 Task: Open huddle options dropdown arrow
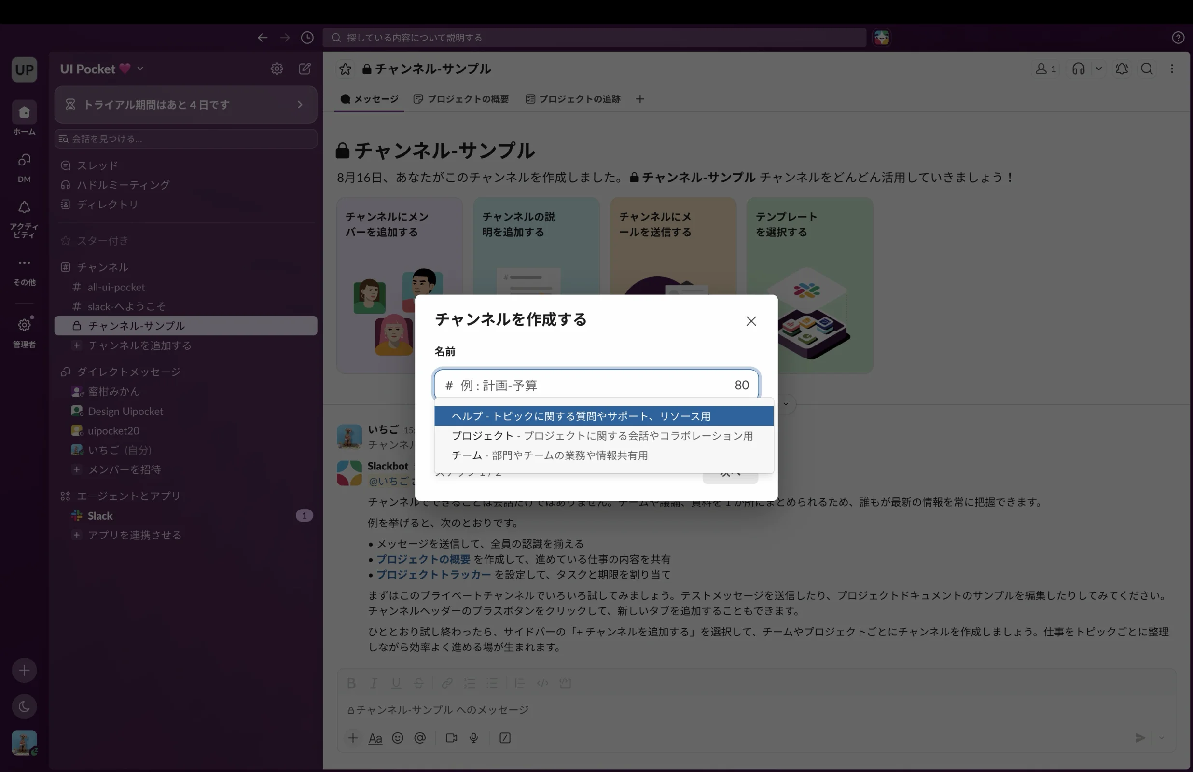coord(1098,69)
